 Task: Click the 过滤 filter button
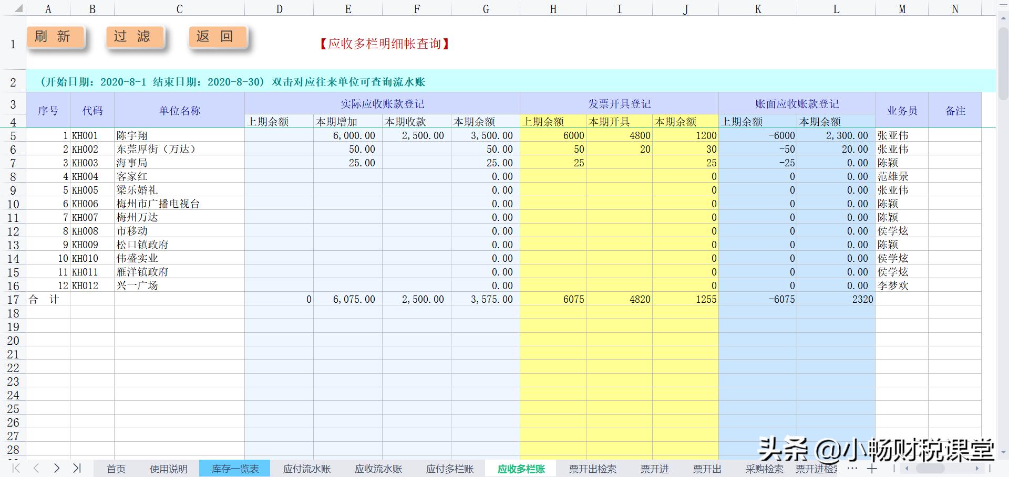[135, 36]
